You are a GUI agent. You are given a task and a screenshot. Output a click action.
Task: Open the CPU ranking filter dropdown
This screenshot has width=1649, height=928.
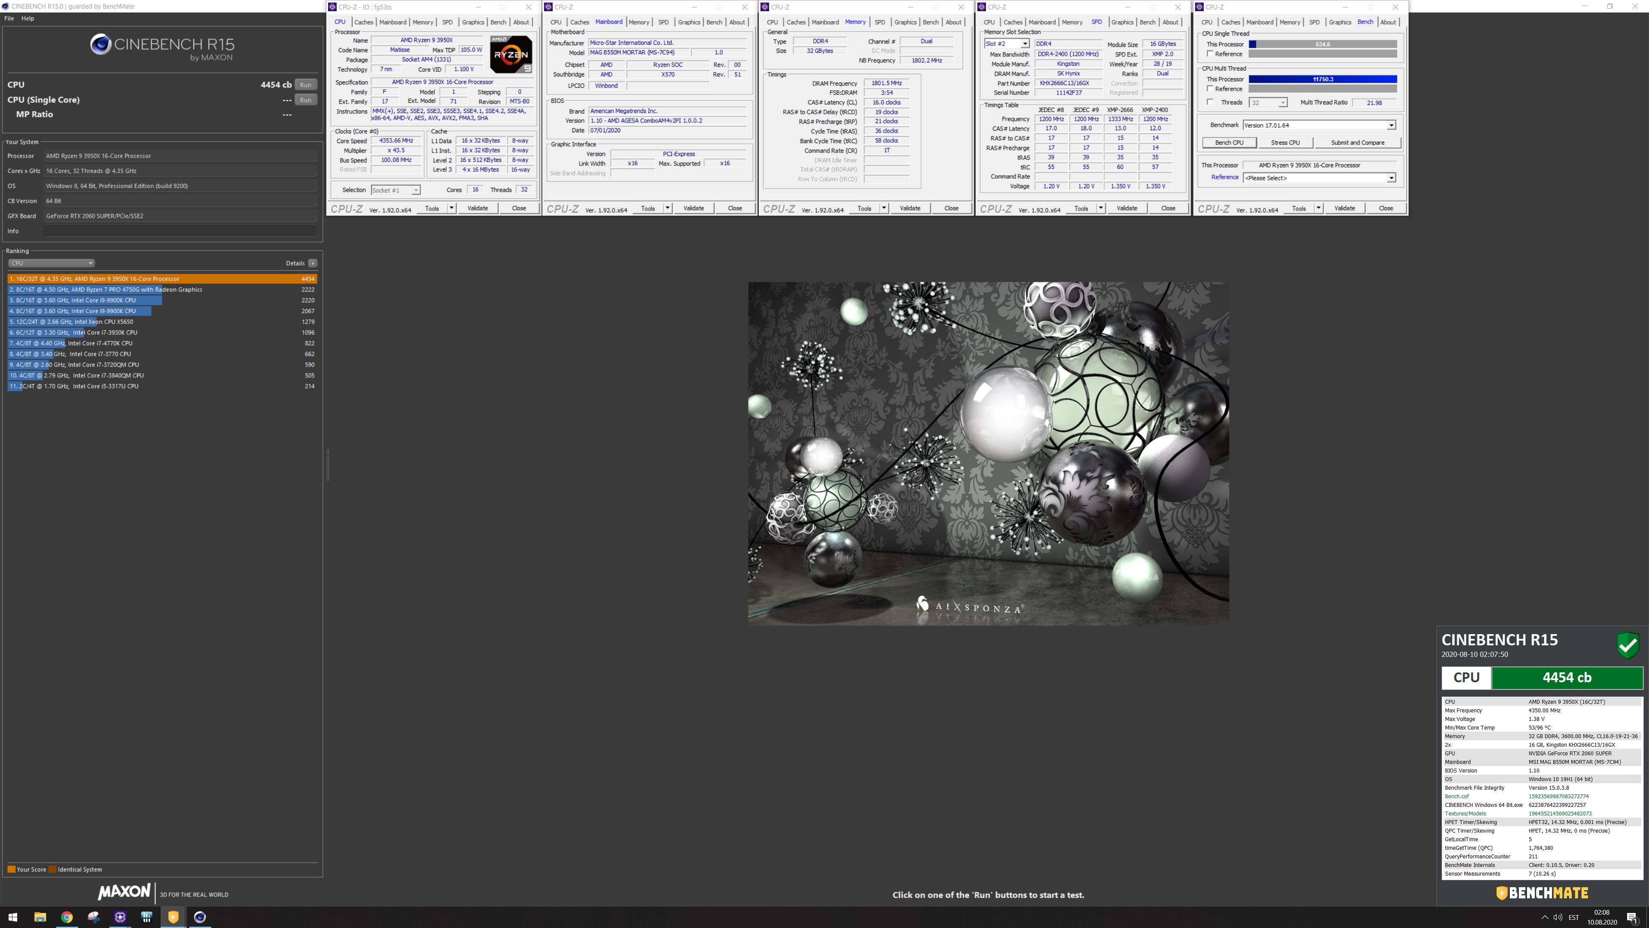click(x=51, y=263)
